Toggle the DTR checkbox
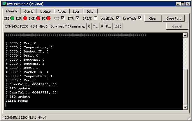The image size is (192, 121). click(77, 18)
